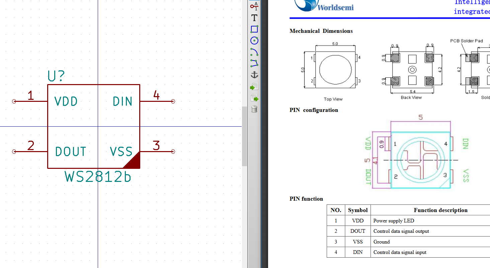Click the WS2812b component value label
Image resolution: width=490 pixels, height=268 pixels.
(98, 177)
